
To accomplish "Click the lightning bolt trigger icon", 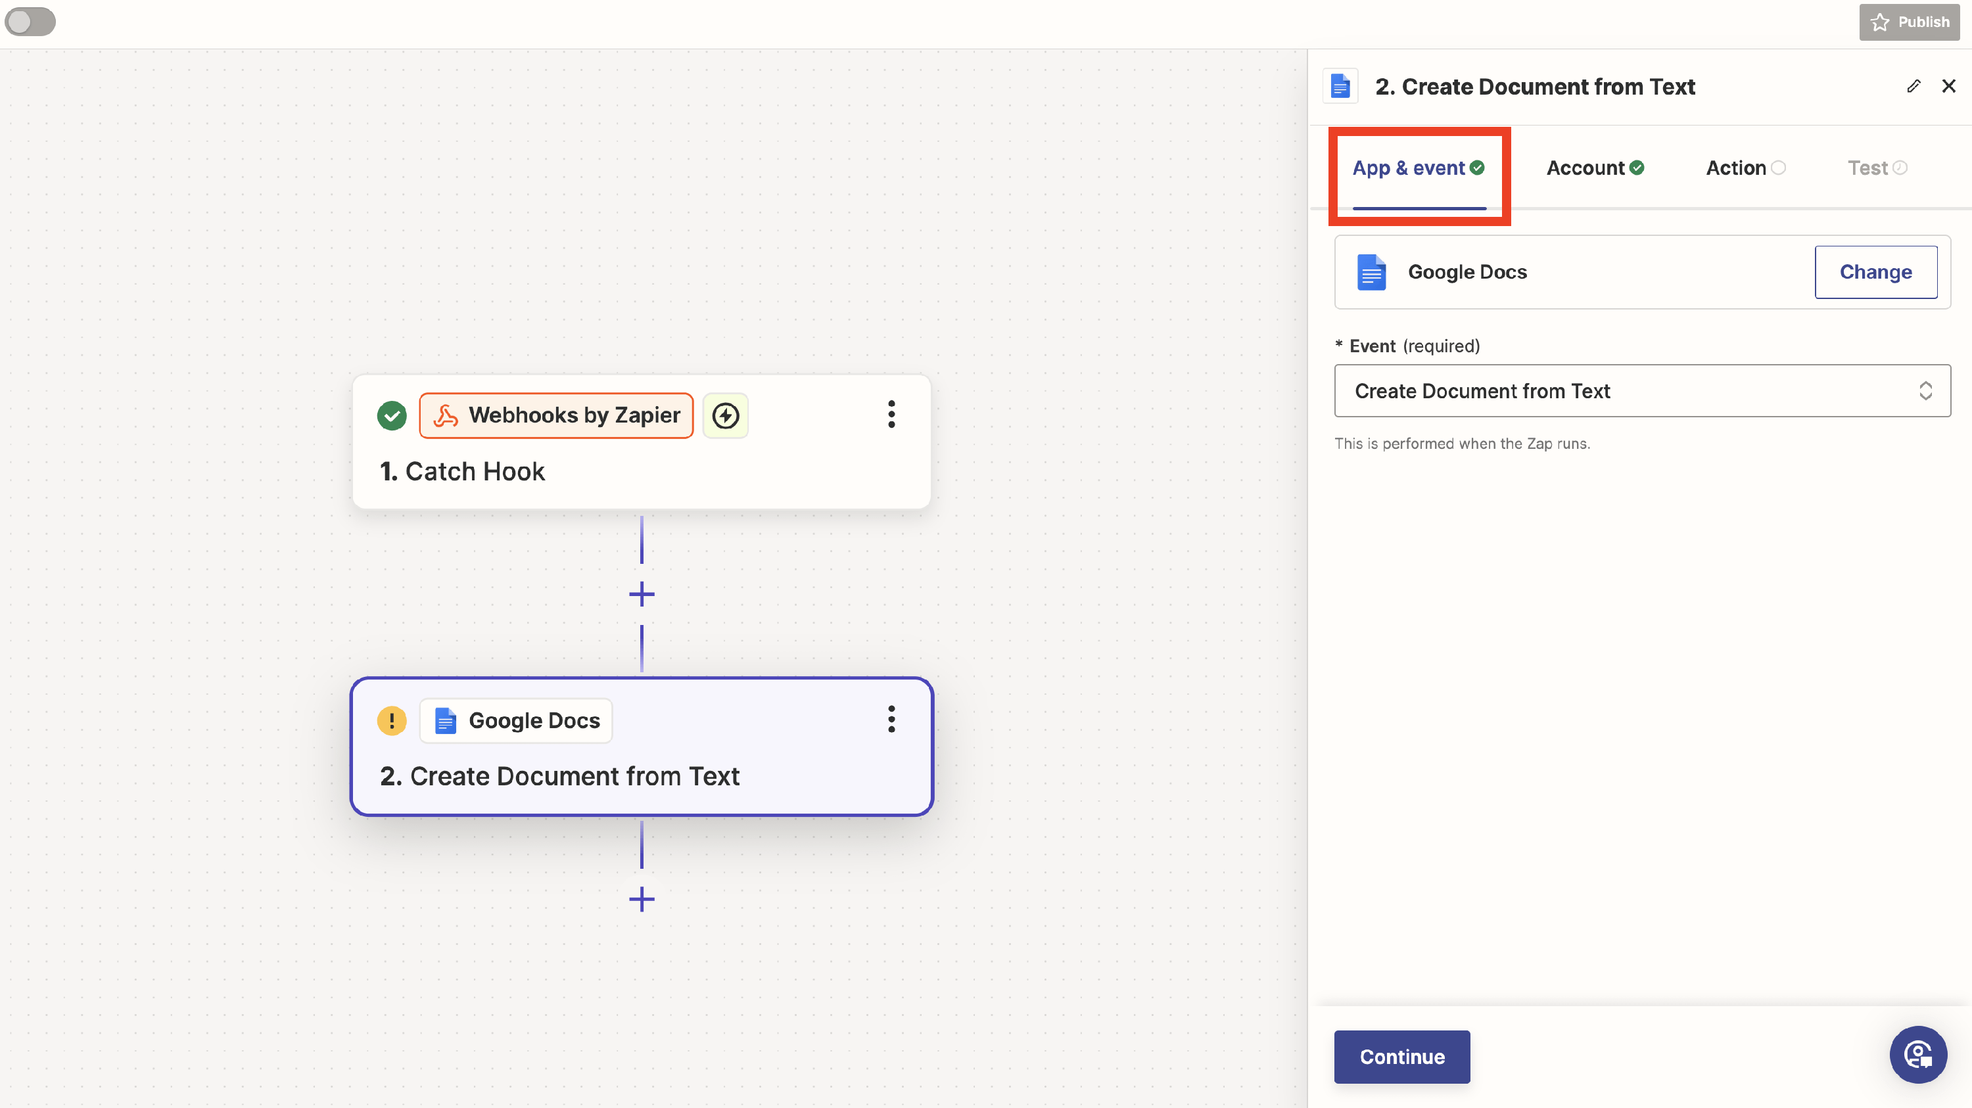I will pyautogui.click(x=725, y=415).
